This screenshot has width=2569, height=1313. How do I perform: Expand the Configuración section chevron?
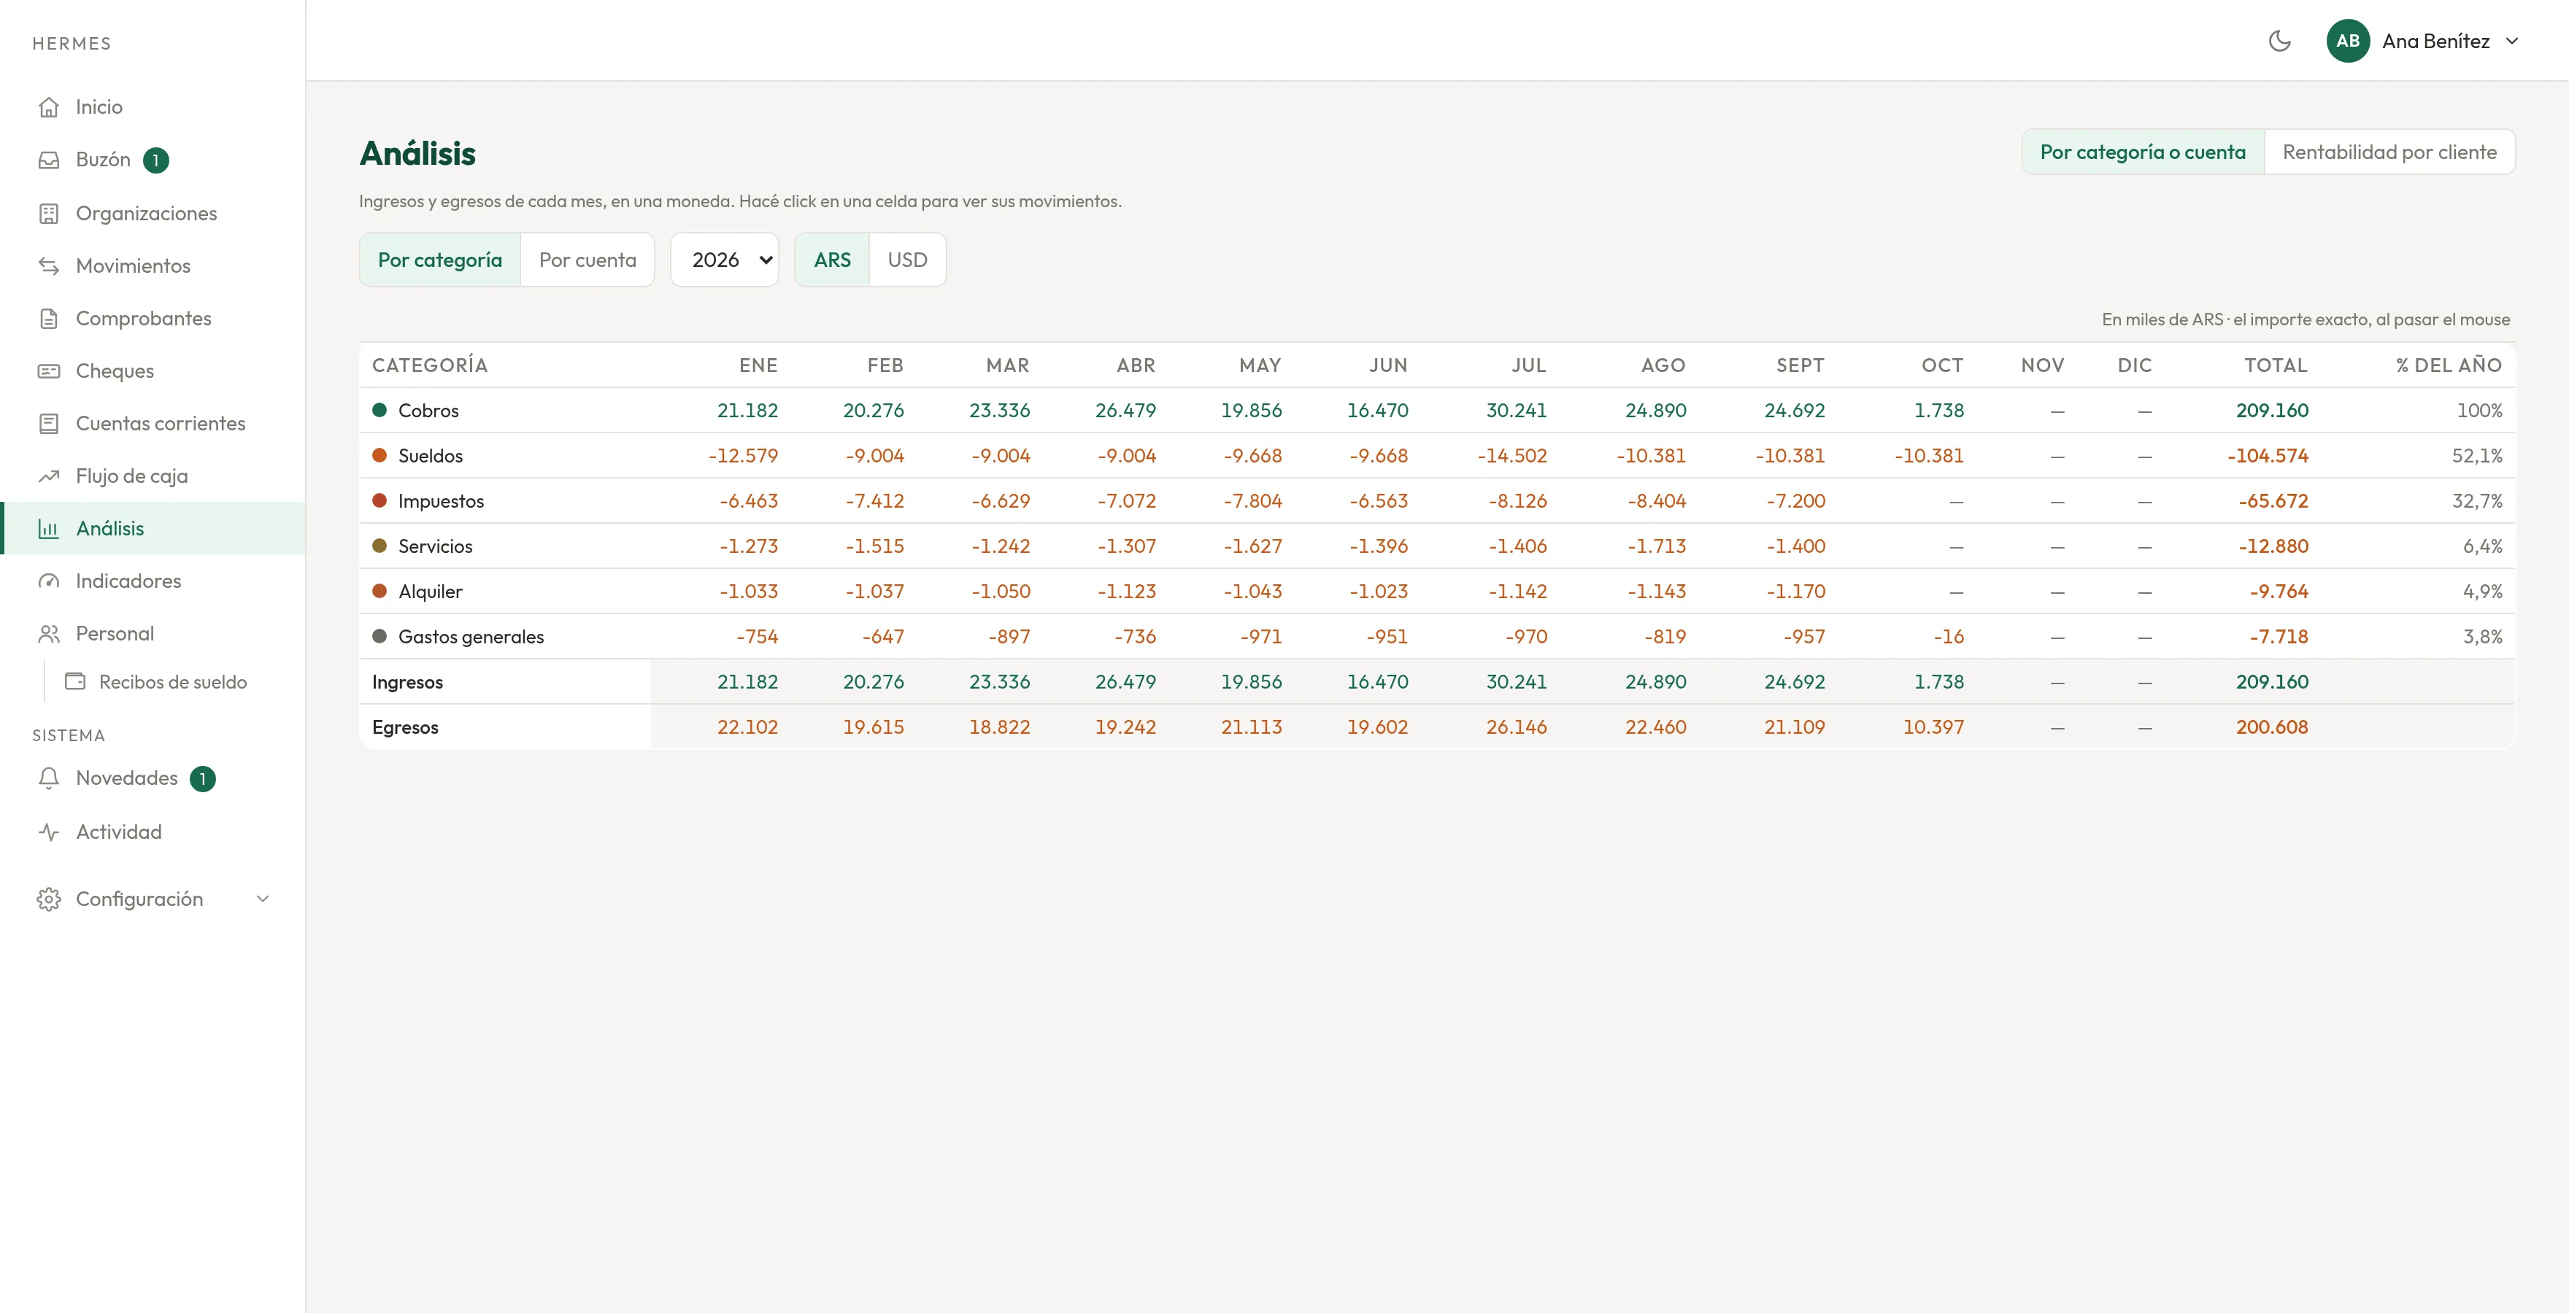262,899
